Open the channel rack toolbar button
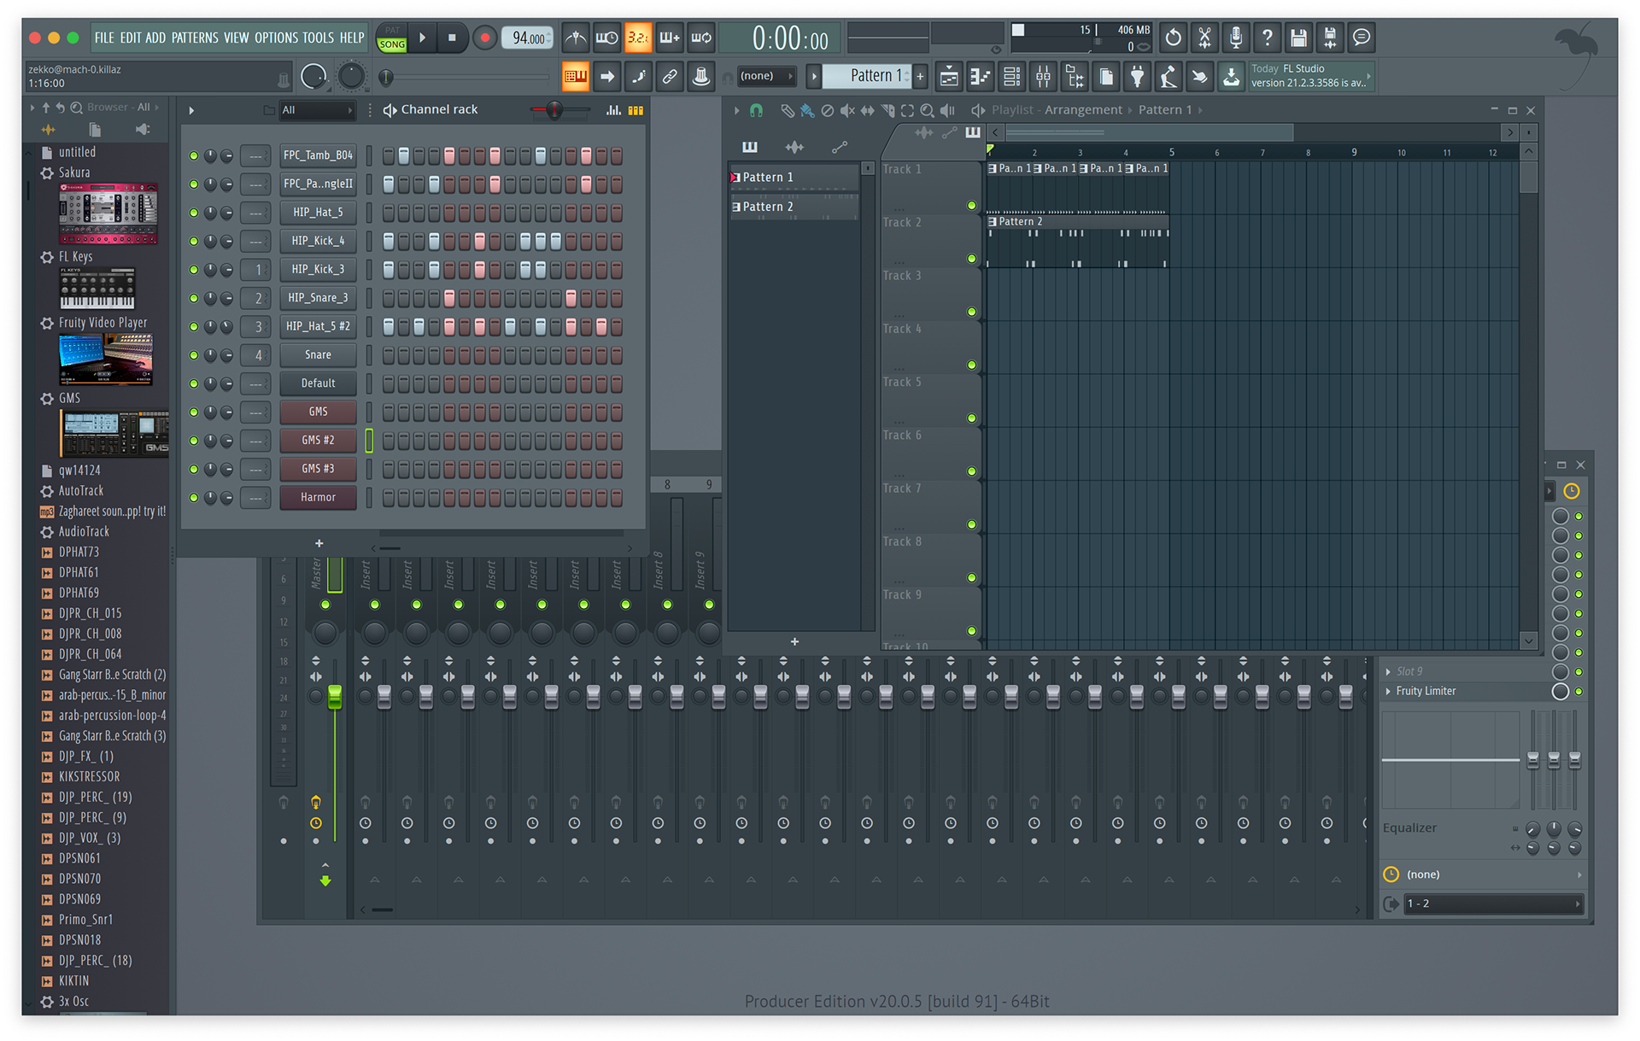The height and width of the screenshot is (1041, 1640). [x=1012, y=77]
